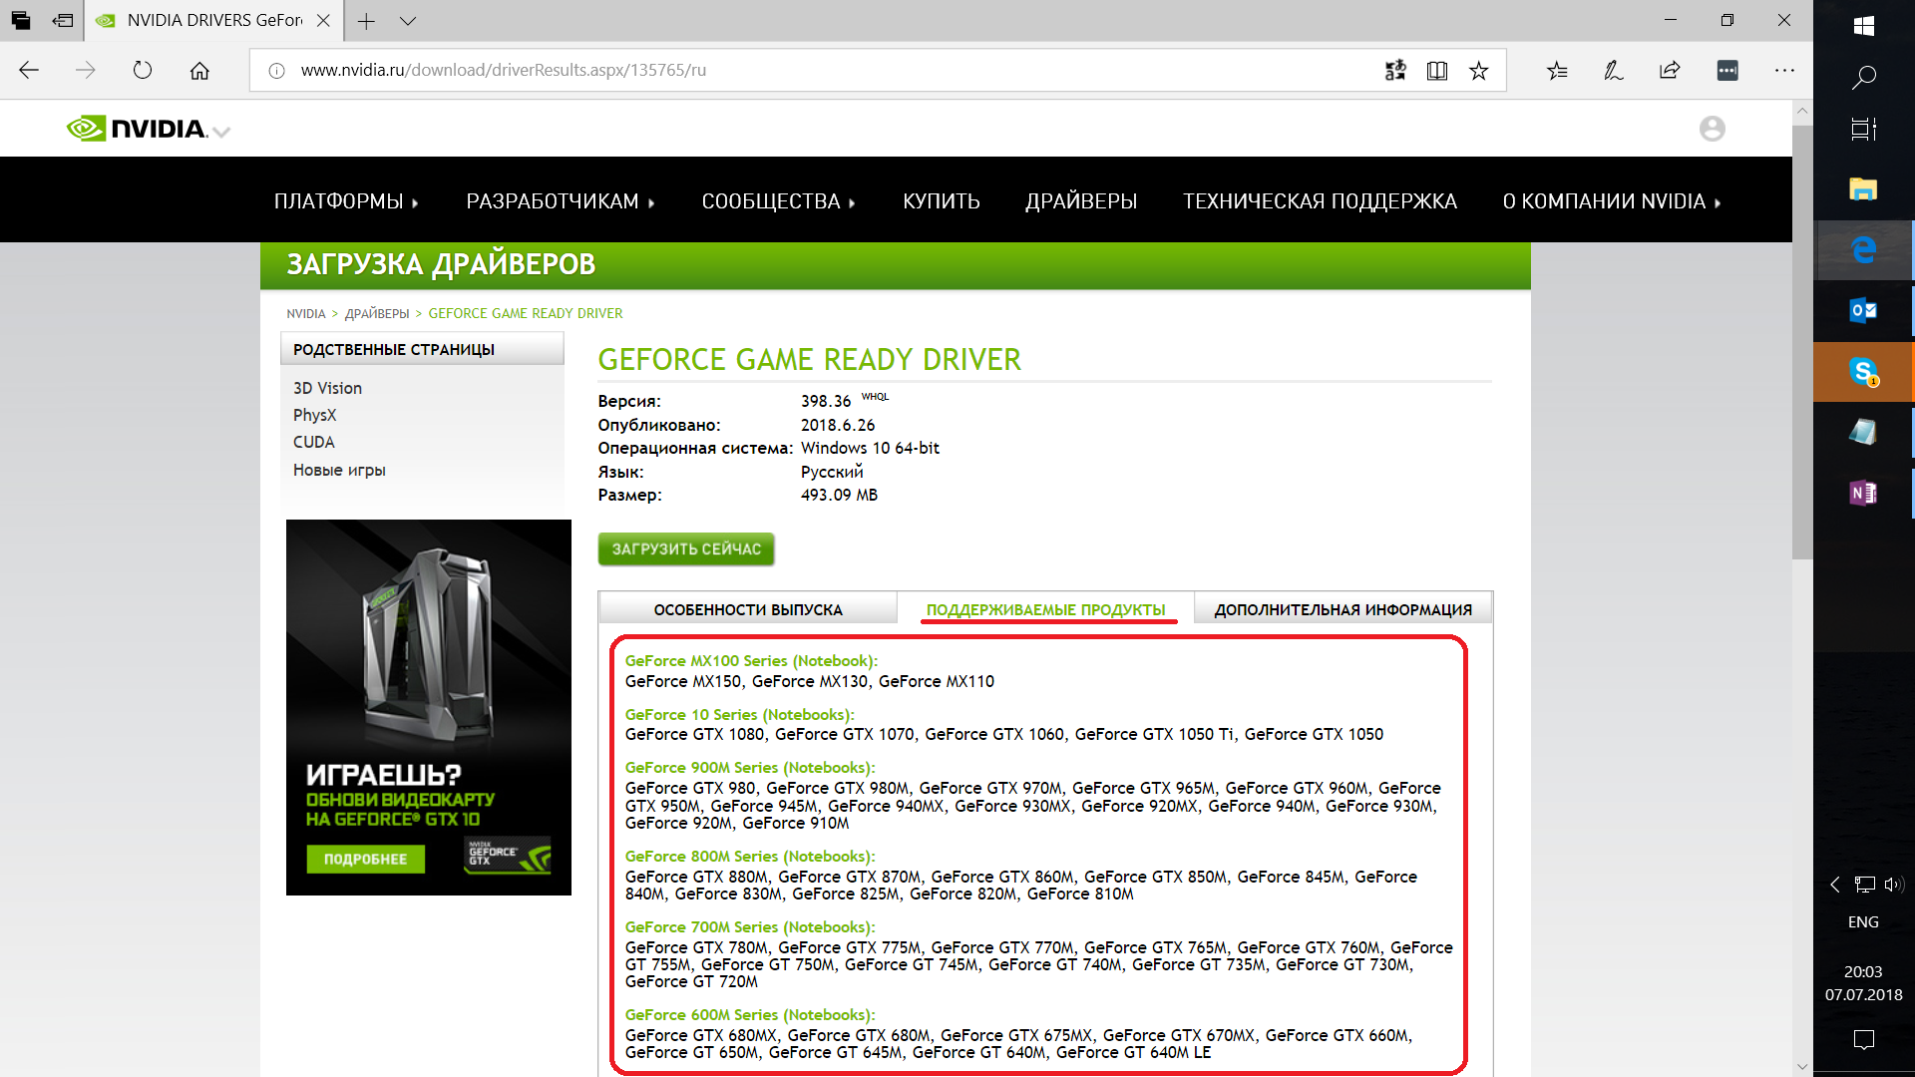This screenshot has width=1915, height=1077.
Task: Open Skype from the taskbar
Action: (x=1863, y=371)
